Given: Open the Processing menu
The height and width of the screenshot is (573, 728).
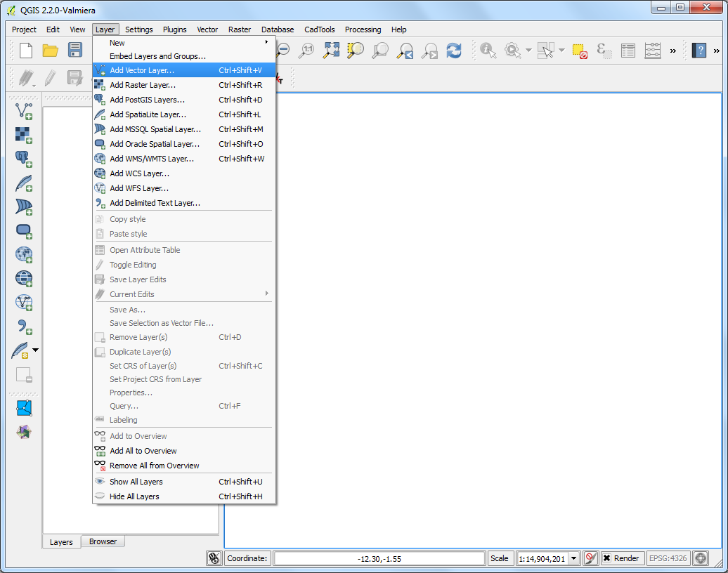Looking at the screenshot, I should point(363,29).
